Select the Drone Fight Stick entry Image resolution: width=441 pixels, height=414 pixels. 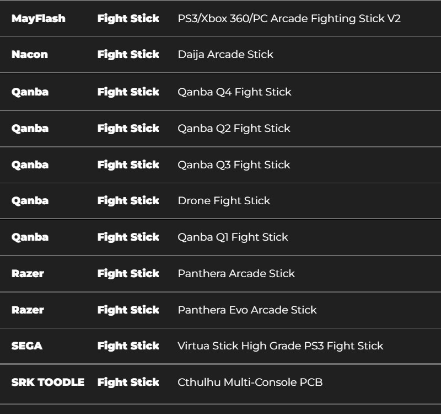pos(224,201)
